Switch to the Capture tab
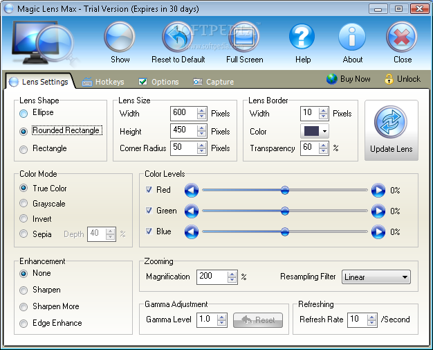 [x=214, y=82]
